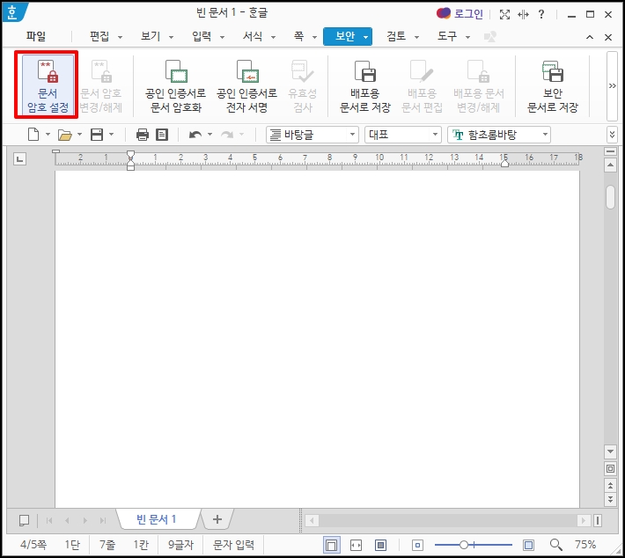Click the ruler toggle button above scrollbar
Viewport: 625px width, 558px height.
tap(610, 151)
